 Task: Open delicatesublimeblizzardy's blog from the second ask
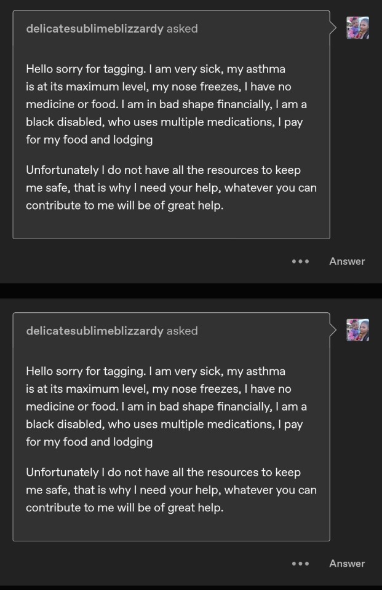pyautogui.click(x=95, y=331)
